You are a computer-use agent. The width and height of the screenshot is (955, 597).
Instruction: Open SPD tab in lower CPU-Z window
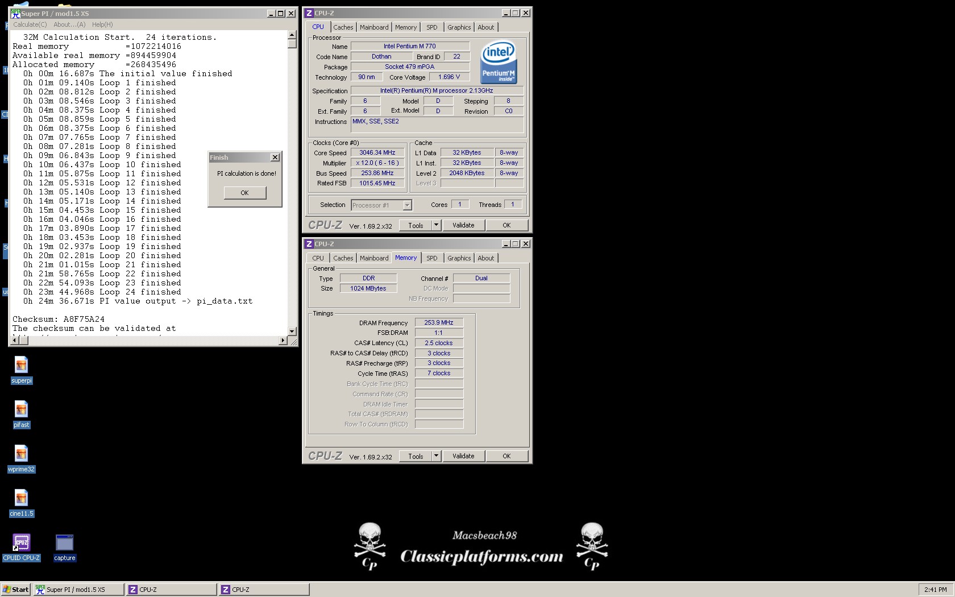click(x=432, y=258)
